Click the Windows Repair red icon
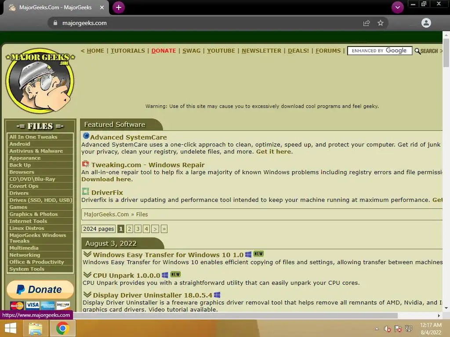Screen dimensions: 450x337 pyautogui.click(x=86, y=164)
